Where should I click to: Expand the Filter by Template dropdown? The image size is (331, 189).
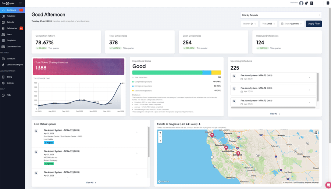click(281, 15)
